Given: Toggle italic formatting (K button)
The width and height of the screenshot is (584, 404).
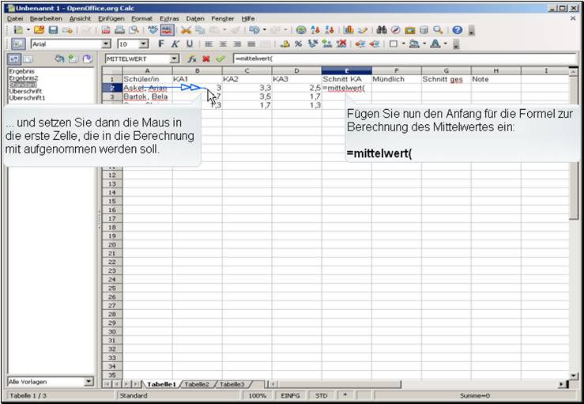Looking at the screenshot, I should point(175,44).
